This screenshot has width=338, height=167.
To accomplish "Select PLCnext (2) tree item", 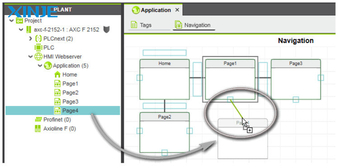I will 58,39.
